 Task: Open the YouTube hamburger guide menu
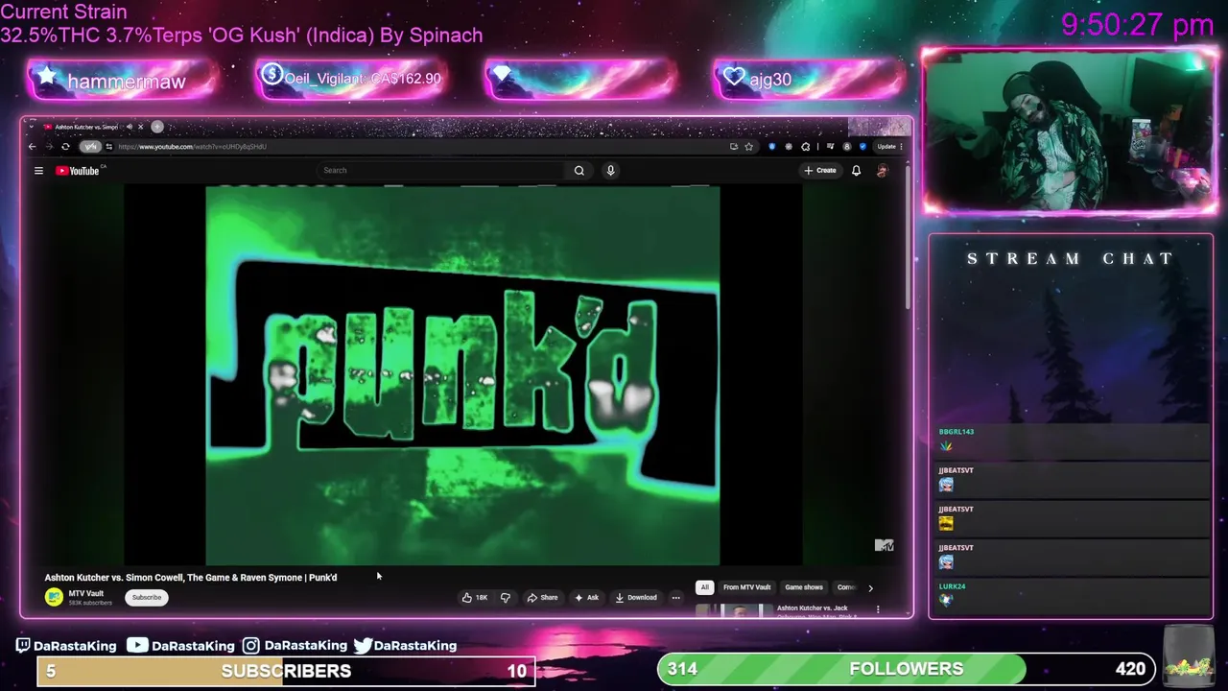coord(38,171)
